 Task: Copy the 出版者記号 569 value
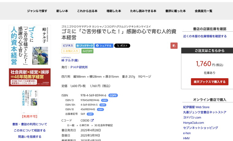click(90, 114)
